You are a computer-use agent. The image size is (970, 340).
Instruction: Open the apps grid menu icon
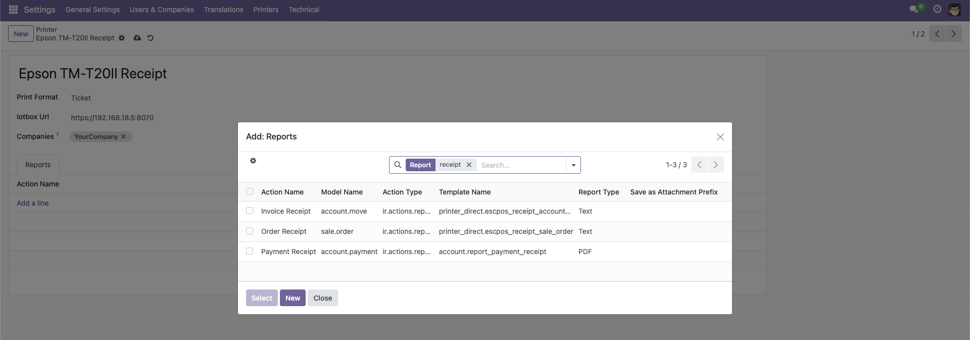(x=14, y=10)
